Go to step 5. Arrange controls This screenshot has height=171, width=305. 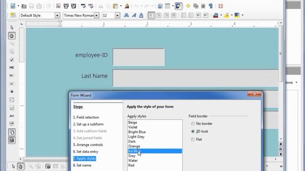point(88,144)
